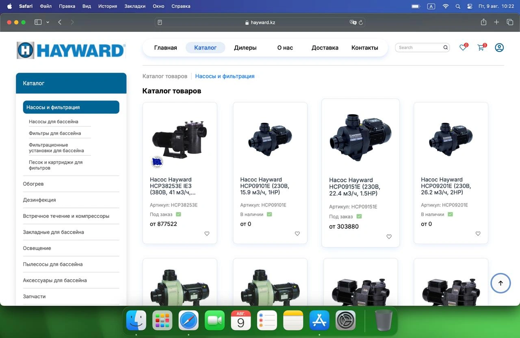Click the Safari address bar hayward.kz
520x338 pixels.
pyautogui.click(x=260, y=22)
